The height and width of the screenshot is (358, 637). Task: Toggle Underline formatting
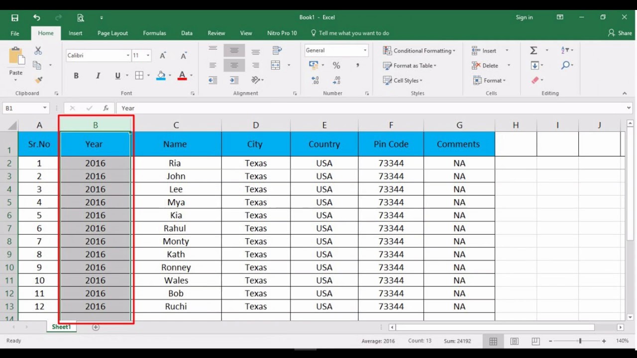[x=117, y=76]
